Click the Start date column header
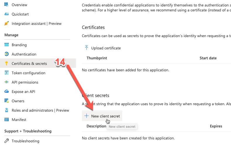 [x=208, y=58]
